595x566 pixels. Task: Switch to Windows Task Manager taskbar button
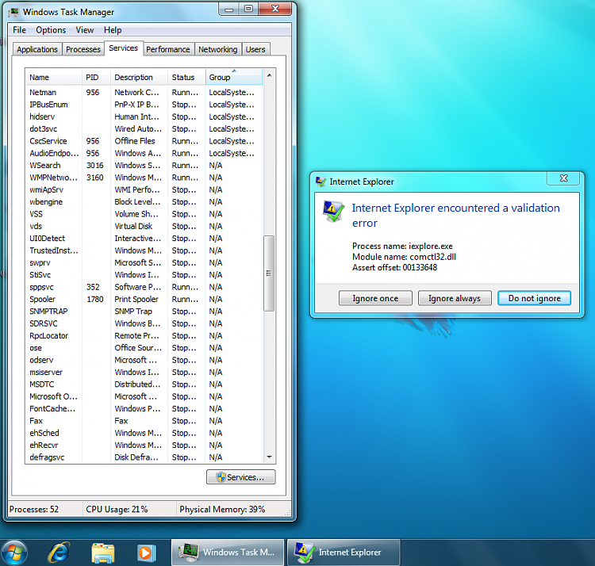point(228,553)
